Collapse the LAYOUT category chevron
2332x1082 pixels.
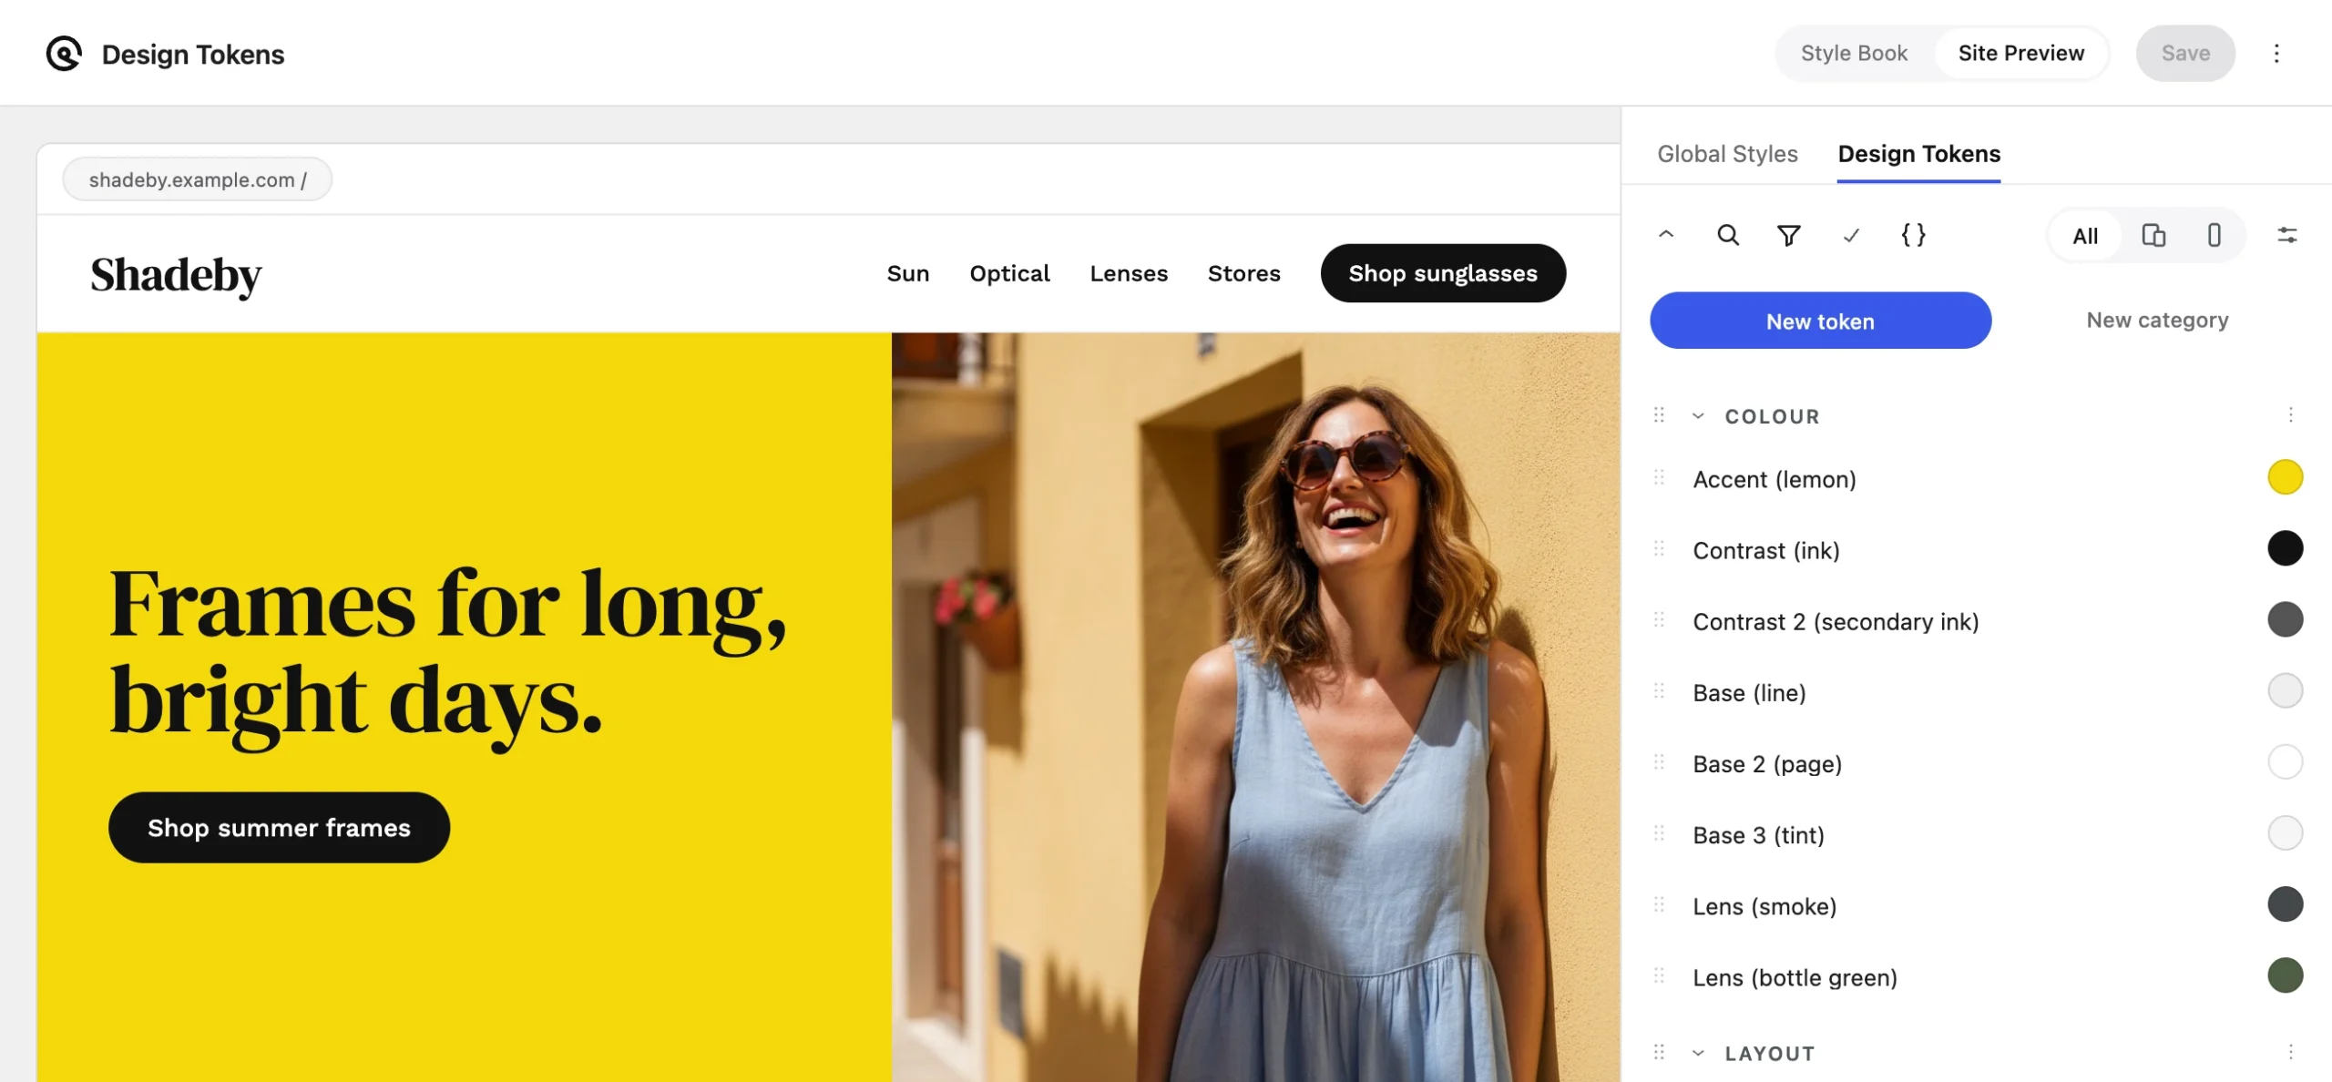(x=1698, y=1054)
